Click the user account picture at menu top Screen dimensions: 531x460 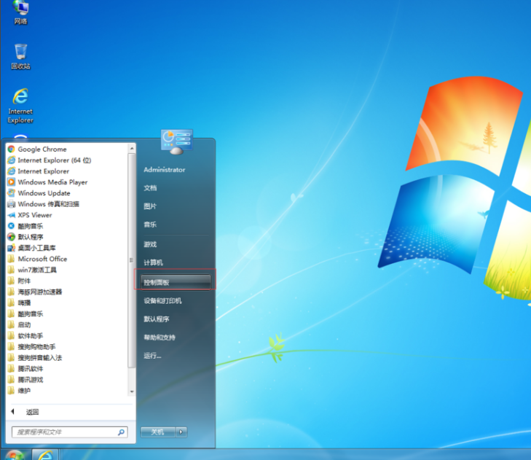[176, 141]
